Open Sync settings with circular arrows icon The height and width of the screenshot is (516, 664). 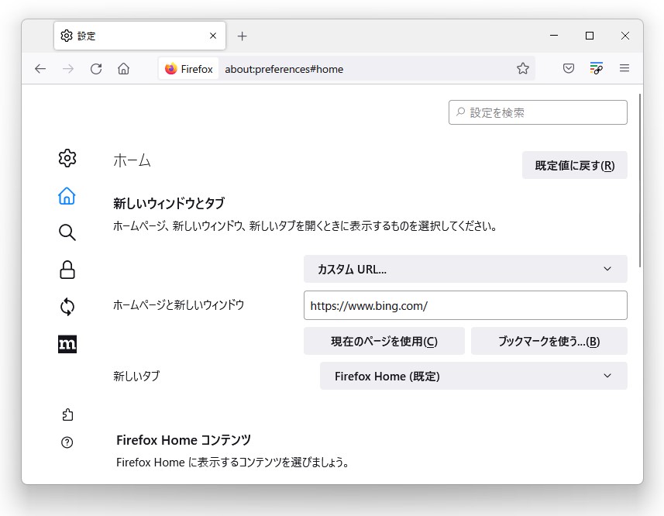point(67,307)
